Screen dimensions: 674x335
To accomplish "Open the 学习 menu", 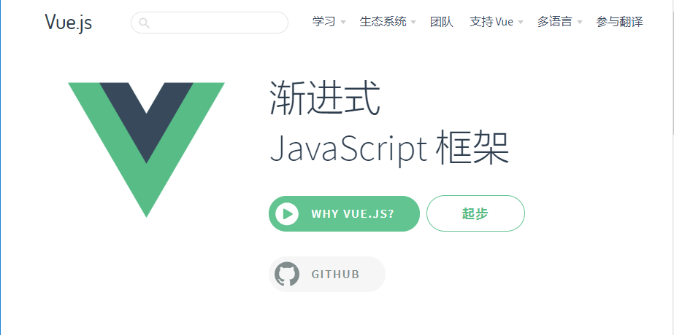I will click(x=323, y=22).
